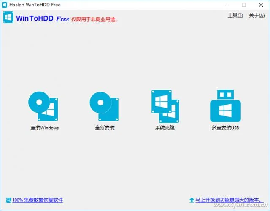Click the 全新安装 text label
Viewport: 270px width, 211px height.
coord(105,128)
